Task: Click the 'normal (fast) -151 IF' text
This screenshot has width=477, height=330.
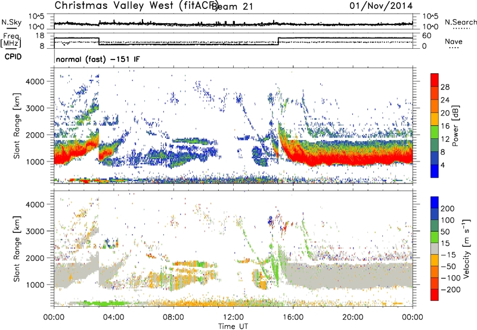Action: (98, 59)
